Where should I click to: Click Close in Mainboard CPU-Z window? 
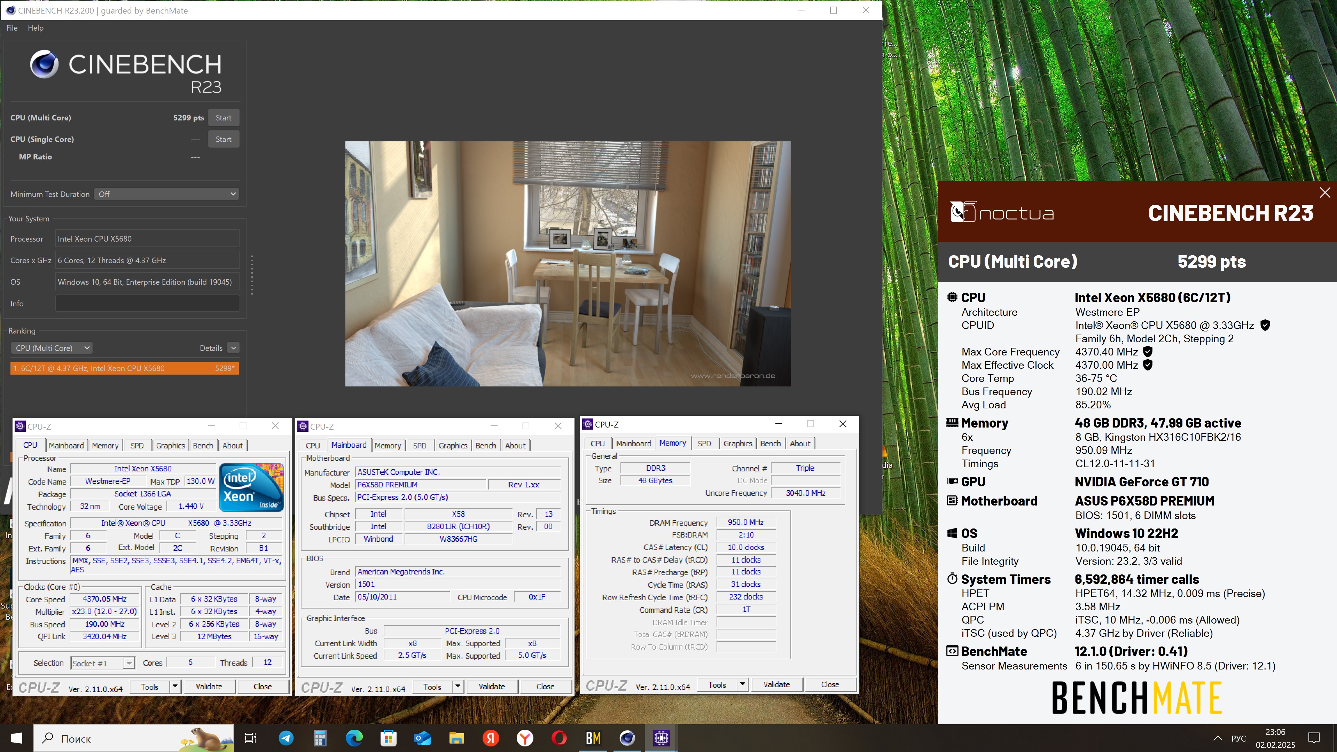click(545, 687)
